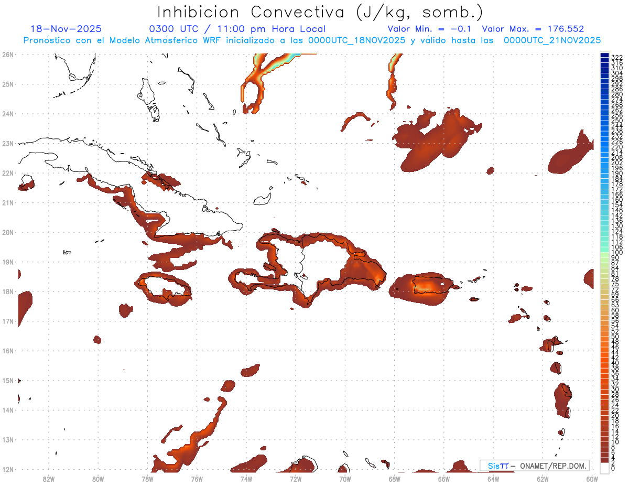Click the color scale value 250
This screenshot has width=629, height=486.
click(x=616, y=121)
